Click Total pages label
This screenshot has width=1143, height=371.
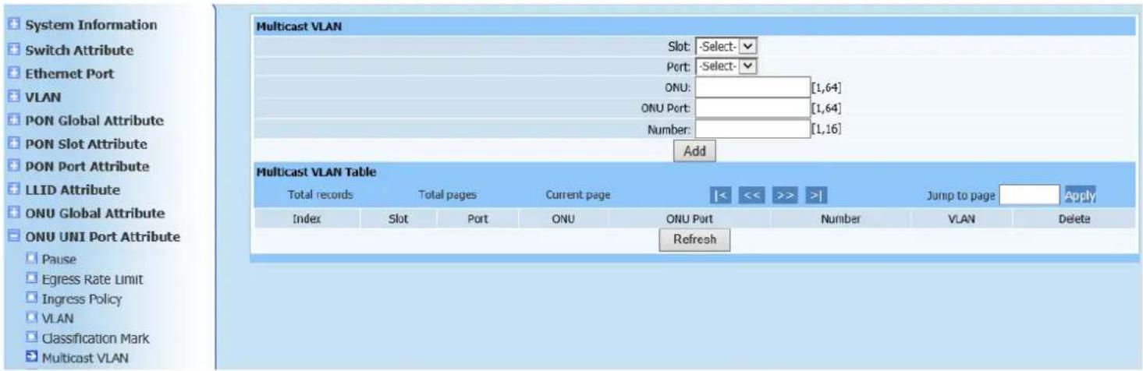(x=447, y=196)
